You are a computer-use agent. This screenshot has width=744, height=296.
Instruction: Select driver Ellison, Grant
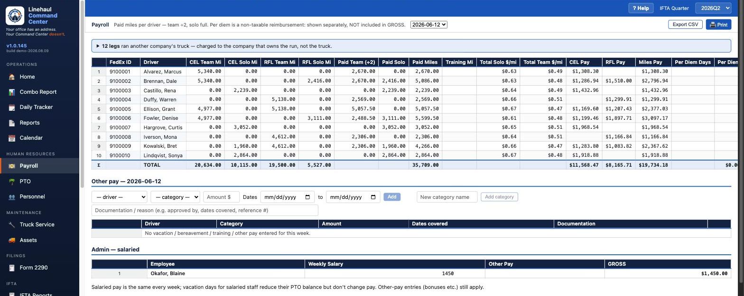coord(159,109)
